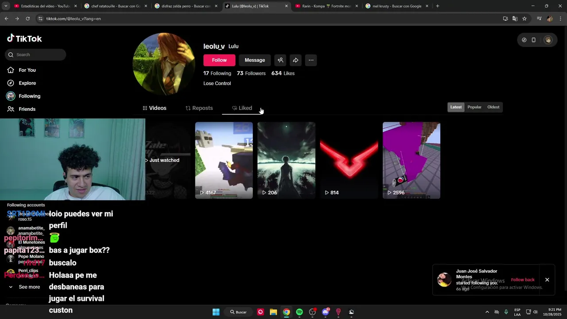Switch to the disfraz zelda perro tab
The height and width of the screenshot is (319, 567).
(186, 6)
